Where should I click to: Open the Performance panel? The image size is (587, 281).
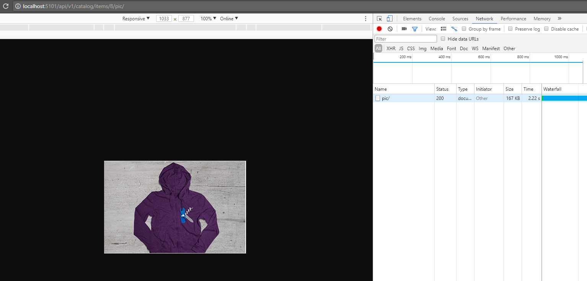(513, 18)
